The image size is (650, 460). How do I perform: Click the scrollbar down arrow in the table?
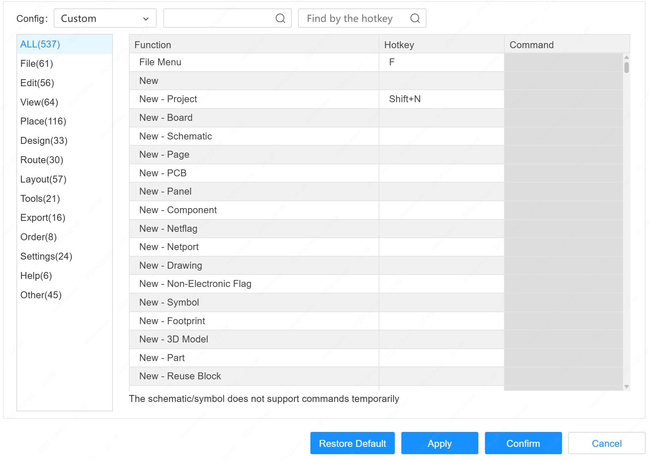pyautogui.click(x=627, y=387)
